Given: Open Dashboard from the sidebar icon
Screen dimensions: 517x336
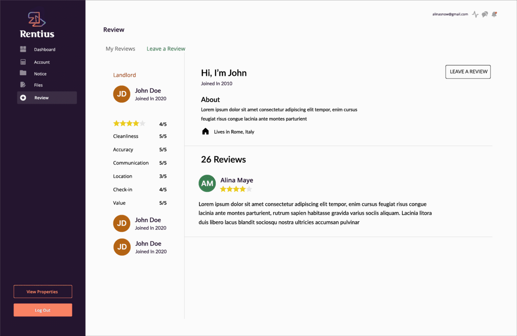Looking at the screenshot, I should pos(23,49).
